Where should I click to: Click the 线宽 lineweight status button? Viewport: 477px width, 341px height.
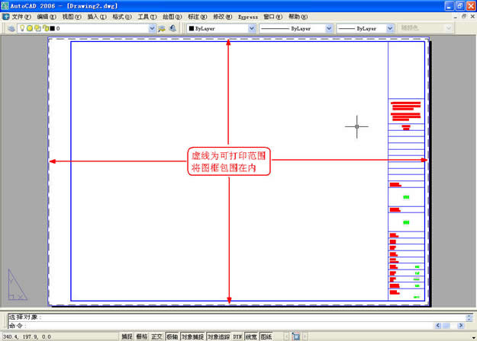coord(251,336)
